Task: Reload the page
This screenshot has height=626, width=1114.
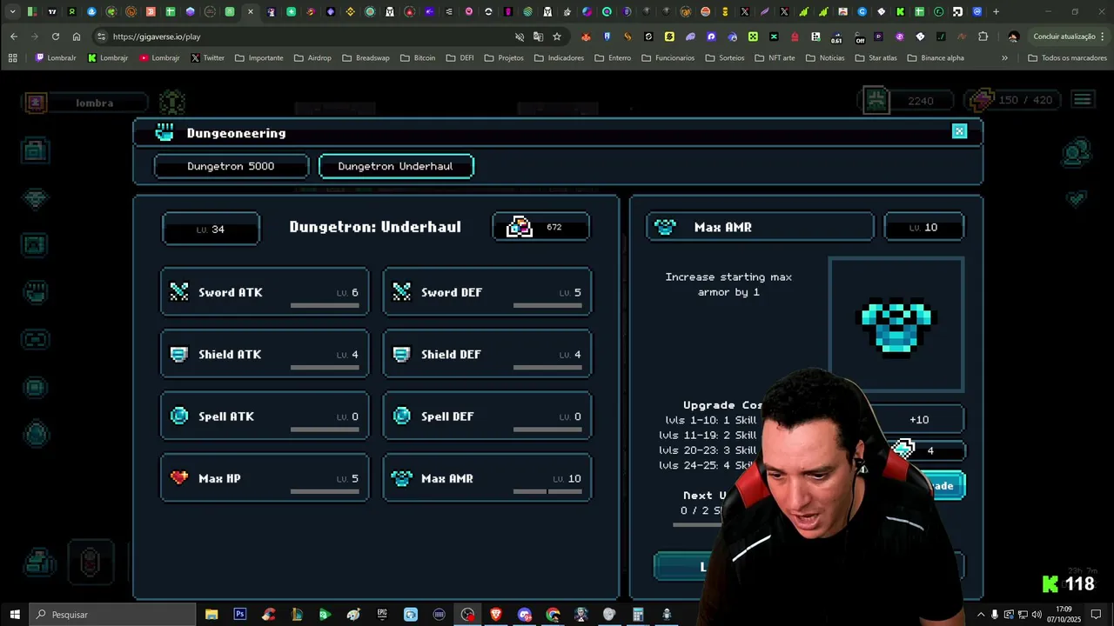Action: click(56, 37)
